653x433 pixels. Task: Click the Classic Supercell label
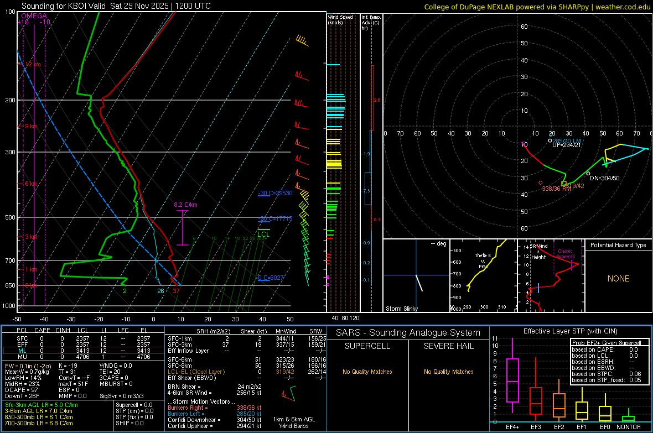(x=565, y=254)
